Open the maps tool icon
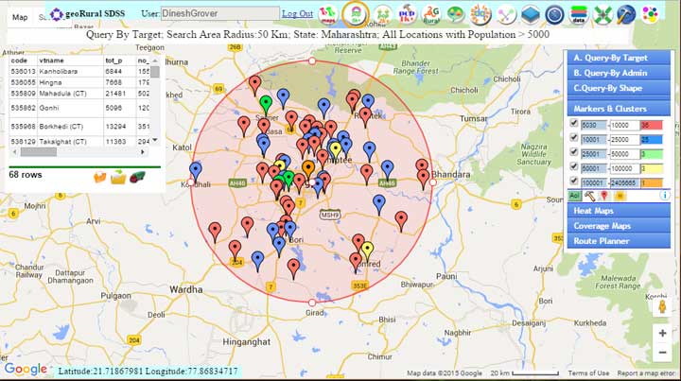 (x=328, y=15)
